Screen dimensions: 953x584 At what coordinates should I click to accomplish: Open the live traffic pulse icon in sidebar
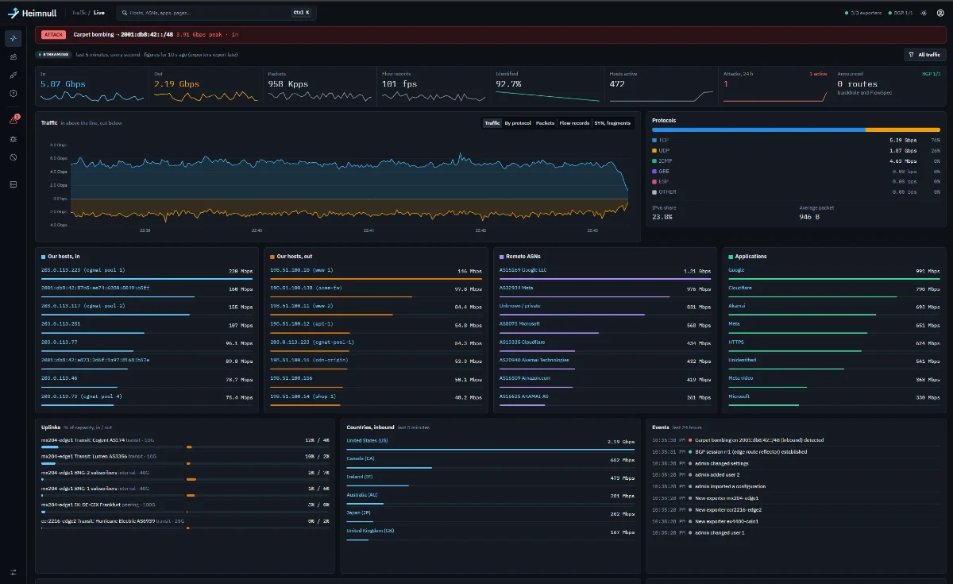pos(14,38)
